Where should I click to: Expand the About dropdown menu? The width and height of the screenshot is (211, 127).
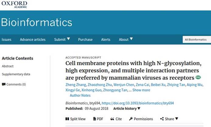click(x=131, y=39)
